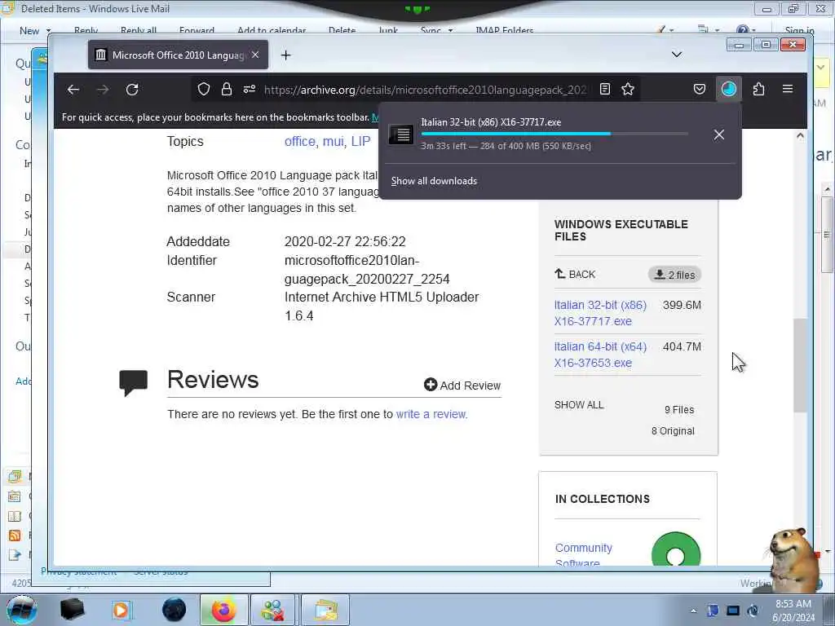Bookmark this page with the star
This screenshot has height=626, width=835.
[628, 89]
